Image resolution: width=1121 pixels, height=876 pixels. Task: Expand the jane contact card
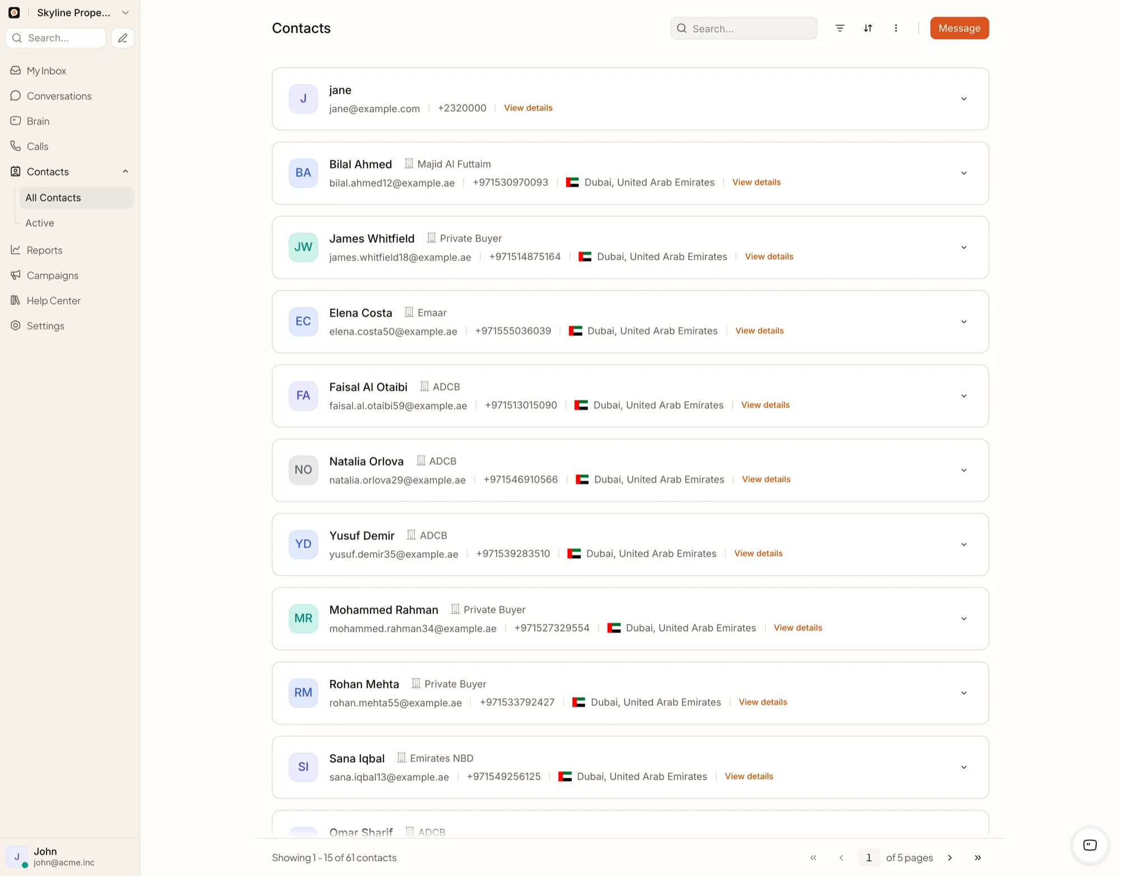coord(964,99)
